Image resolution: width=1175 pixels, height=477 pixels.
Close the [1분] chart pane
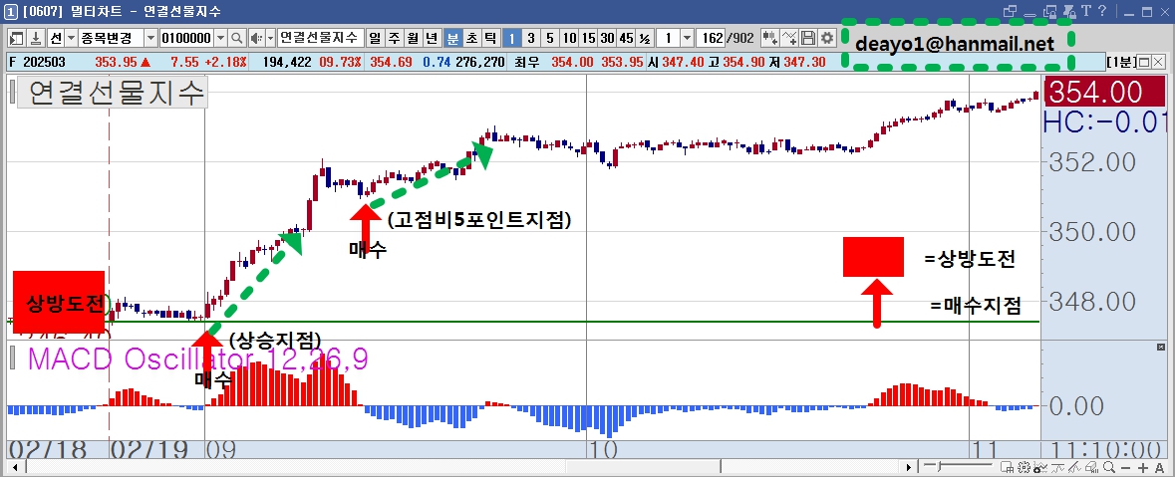pyautogui.click(x=1158, y=62)
